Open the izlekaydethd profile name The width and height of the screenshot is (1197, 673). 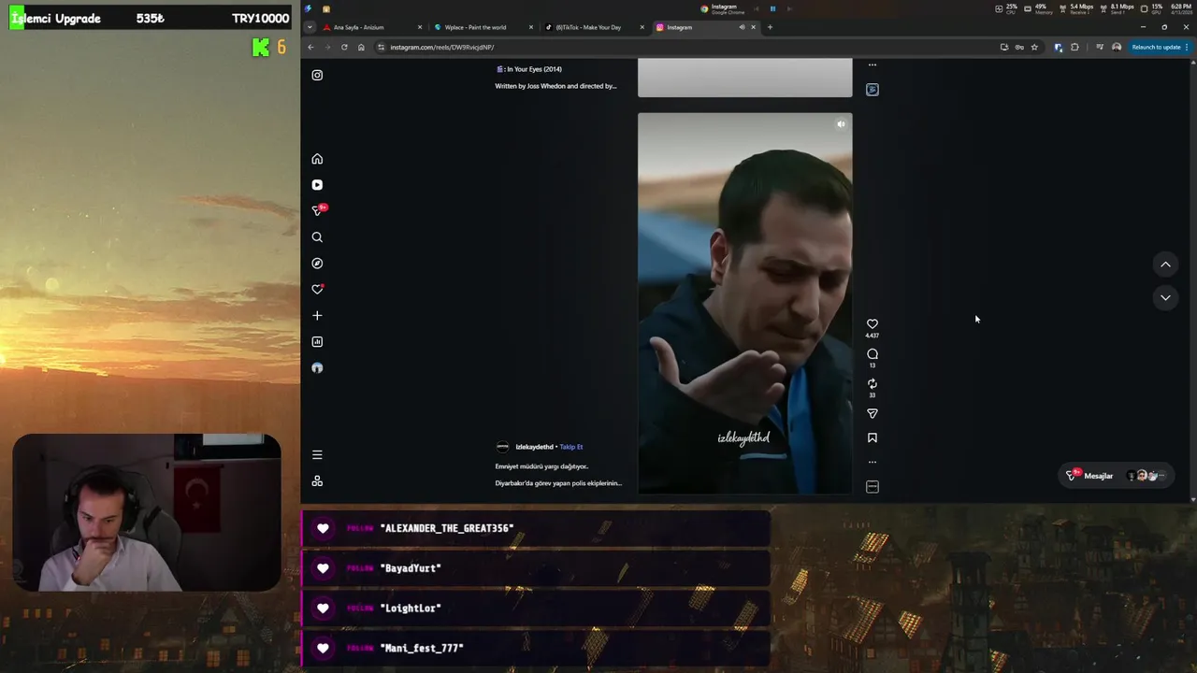tap(534, 447)
